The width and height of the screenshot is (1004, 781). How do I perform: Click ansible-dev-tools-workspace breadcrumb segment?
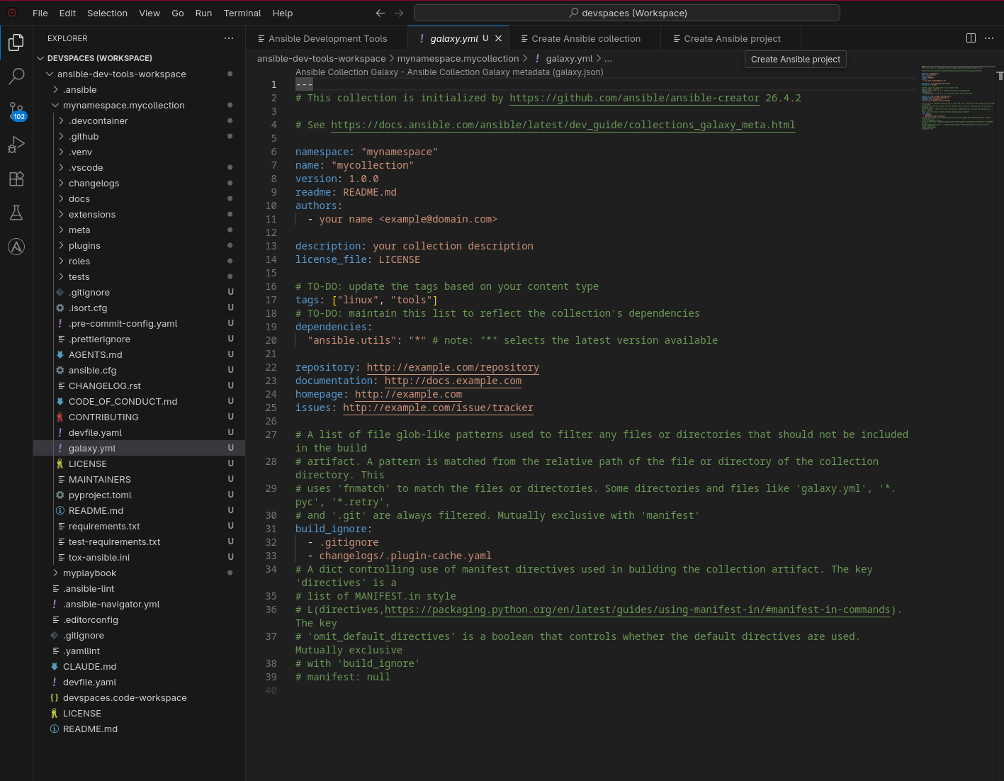(x=321, y=58)
